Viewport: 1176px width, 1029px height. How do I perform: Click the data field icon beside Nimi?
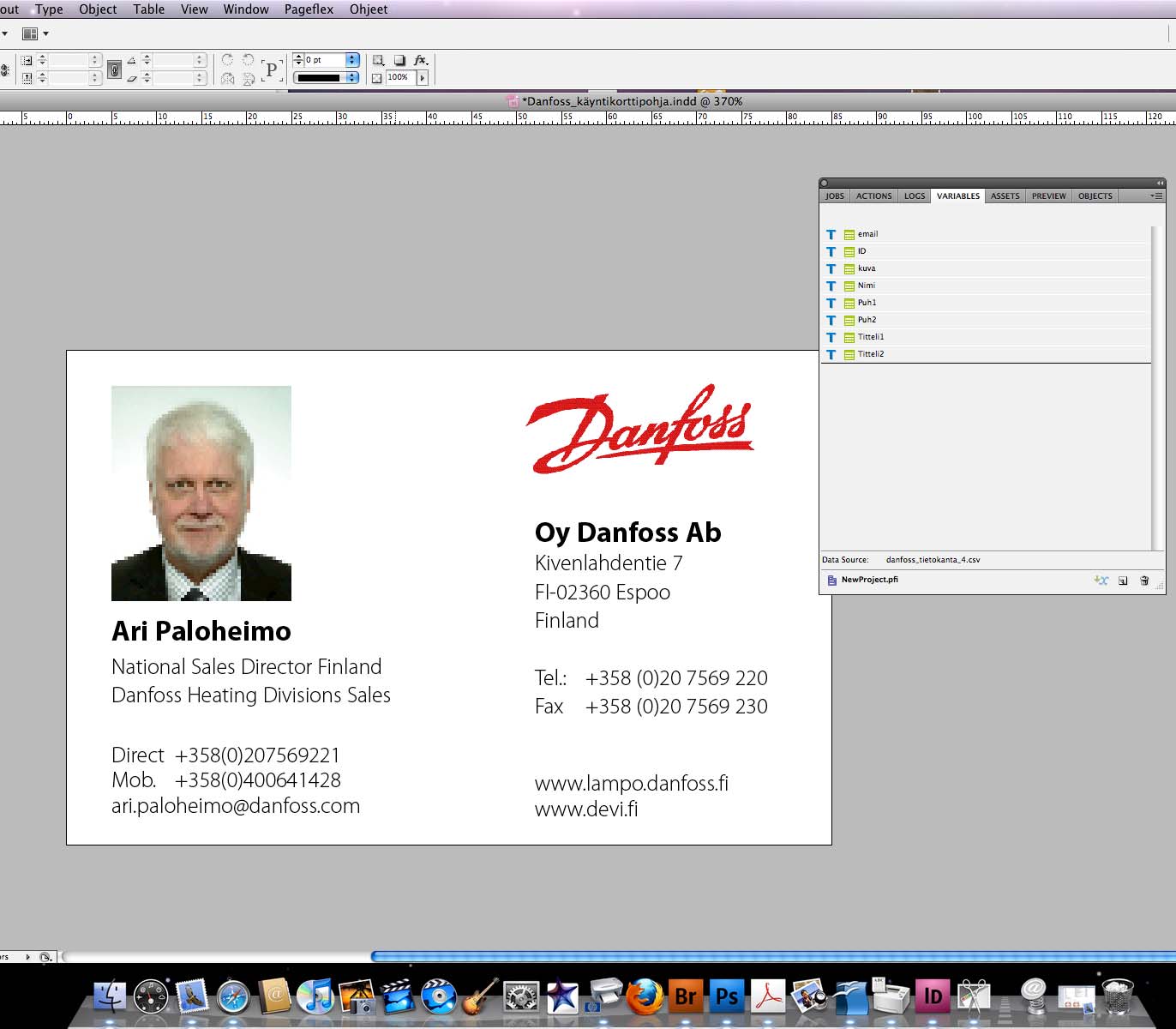click(849, 286)
